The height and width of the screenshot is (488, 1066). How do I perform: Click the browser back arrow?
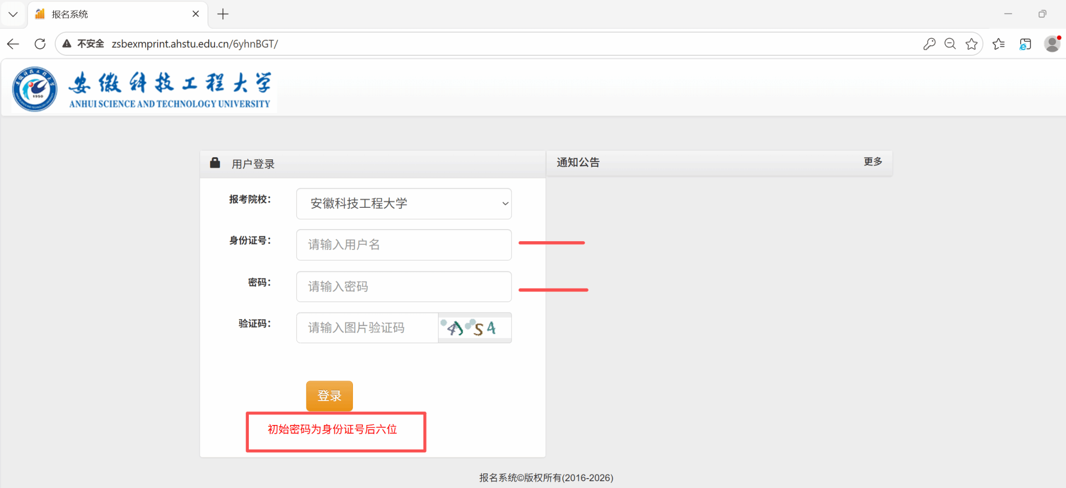coord(13,44)
